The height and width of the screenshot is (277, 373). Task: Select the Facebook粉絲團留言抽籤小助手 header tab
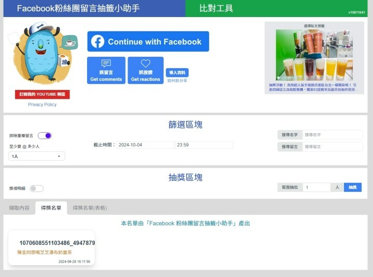[x=94, y=9]
